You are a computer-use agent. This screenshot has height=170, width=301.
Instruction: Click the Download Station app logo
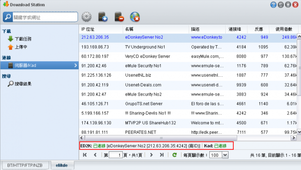coord(6,4)
